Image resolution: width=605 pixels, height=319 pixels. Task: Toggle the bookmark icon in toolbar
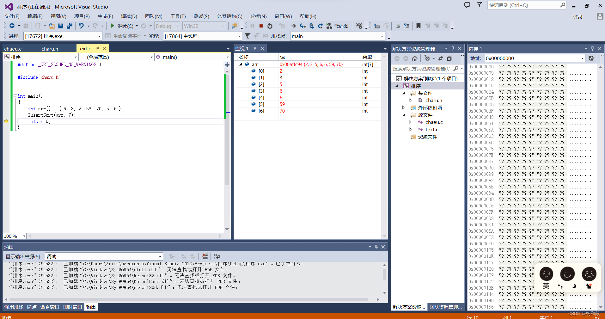tap(418, 26)
